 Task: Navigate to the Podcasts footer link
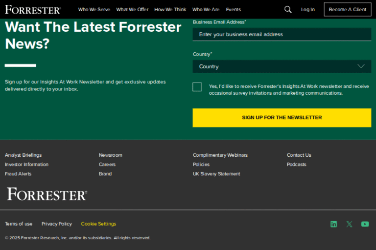(296, 165)
